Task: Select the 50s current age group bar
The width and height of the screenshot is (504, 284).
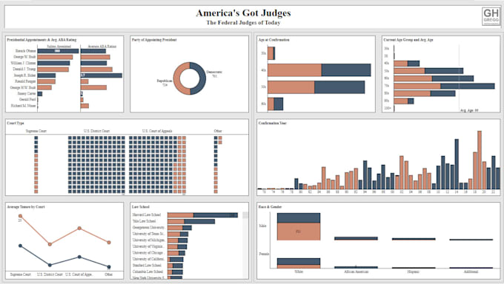Action: pyautogui.click(x=428, y=71)
